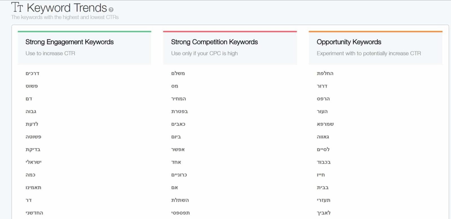Click the keyword משלם in competition list
Image resolution: width=451 pixels, height=219 pixels.
point(178,73)
